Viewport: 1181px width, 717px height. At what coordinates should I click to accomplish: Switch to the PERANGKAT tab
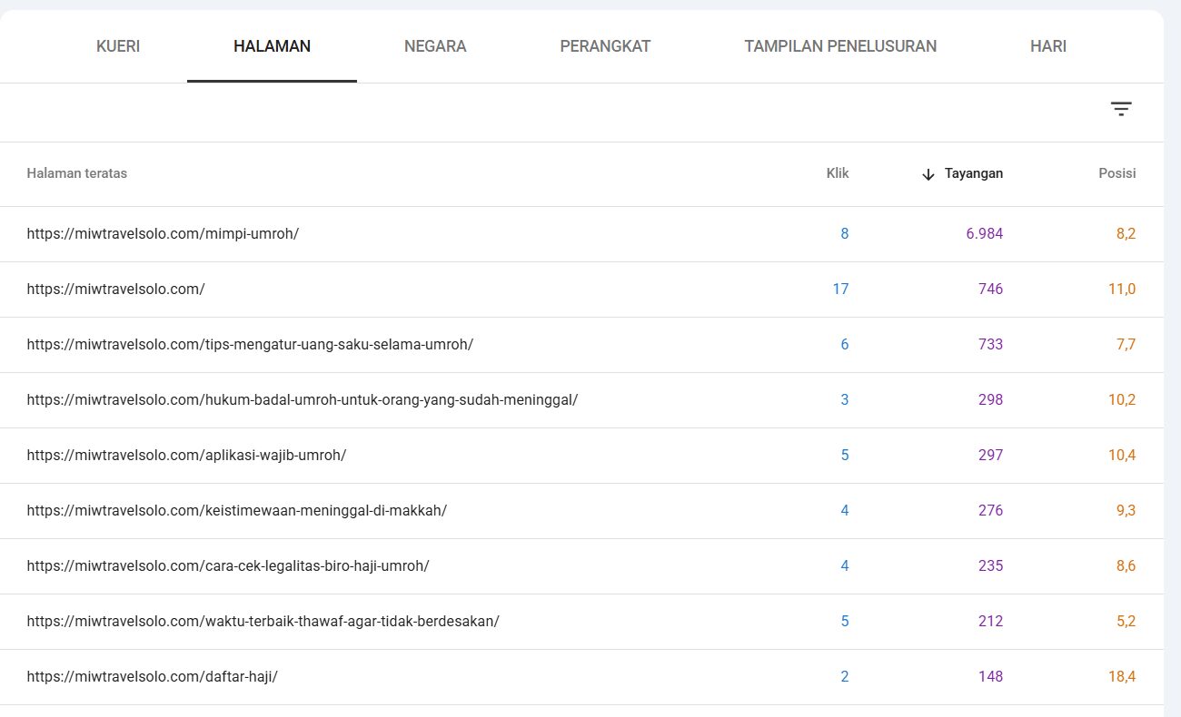point(605,46)
